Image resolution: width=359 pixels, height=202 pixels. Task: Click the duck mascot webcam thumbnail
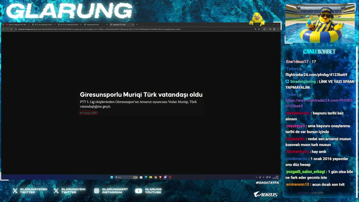(x=320, y=23)
